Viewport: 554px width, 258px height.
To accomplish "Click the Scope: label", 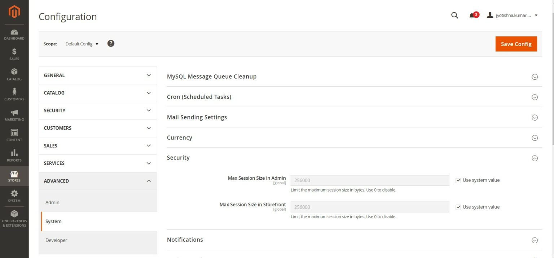I will click(50, 44).
